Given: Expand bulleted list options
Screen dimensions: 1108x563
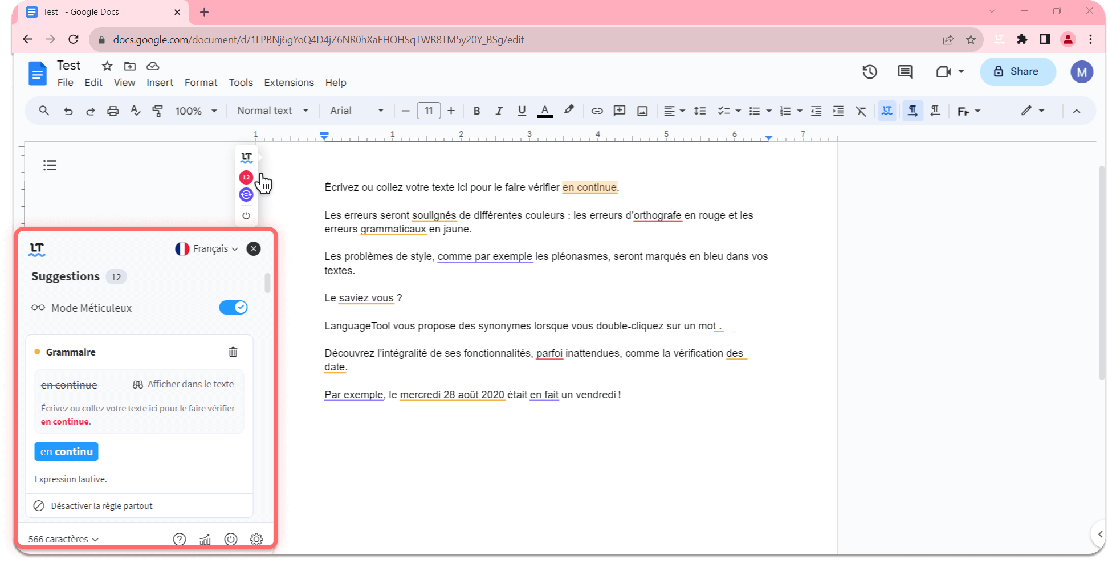Looking at the screenshot, I should 769,111.
